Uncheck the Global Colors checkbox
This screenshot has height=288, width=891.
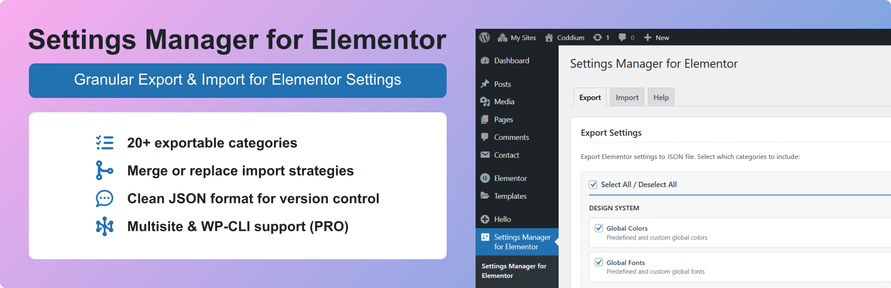598,228
